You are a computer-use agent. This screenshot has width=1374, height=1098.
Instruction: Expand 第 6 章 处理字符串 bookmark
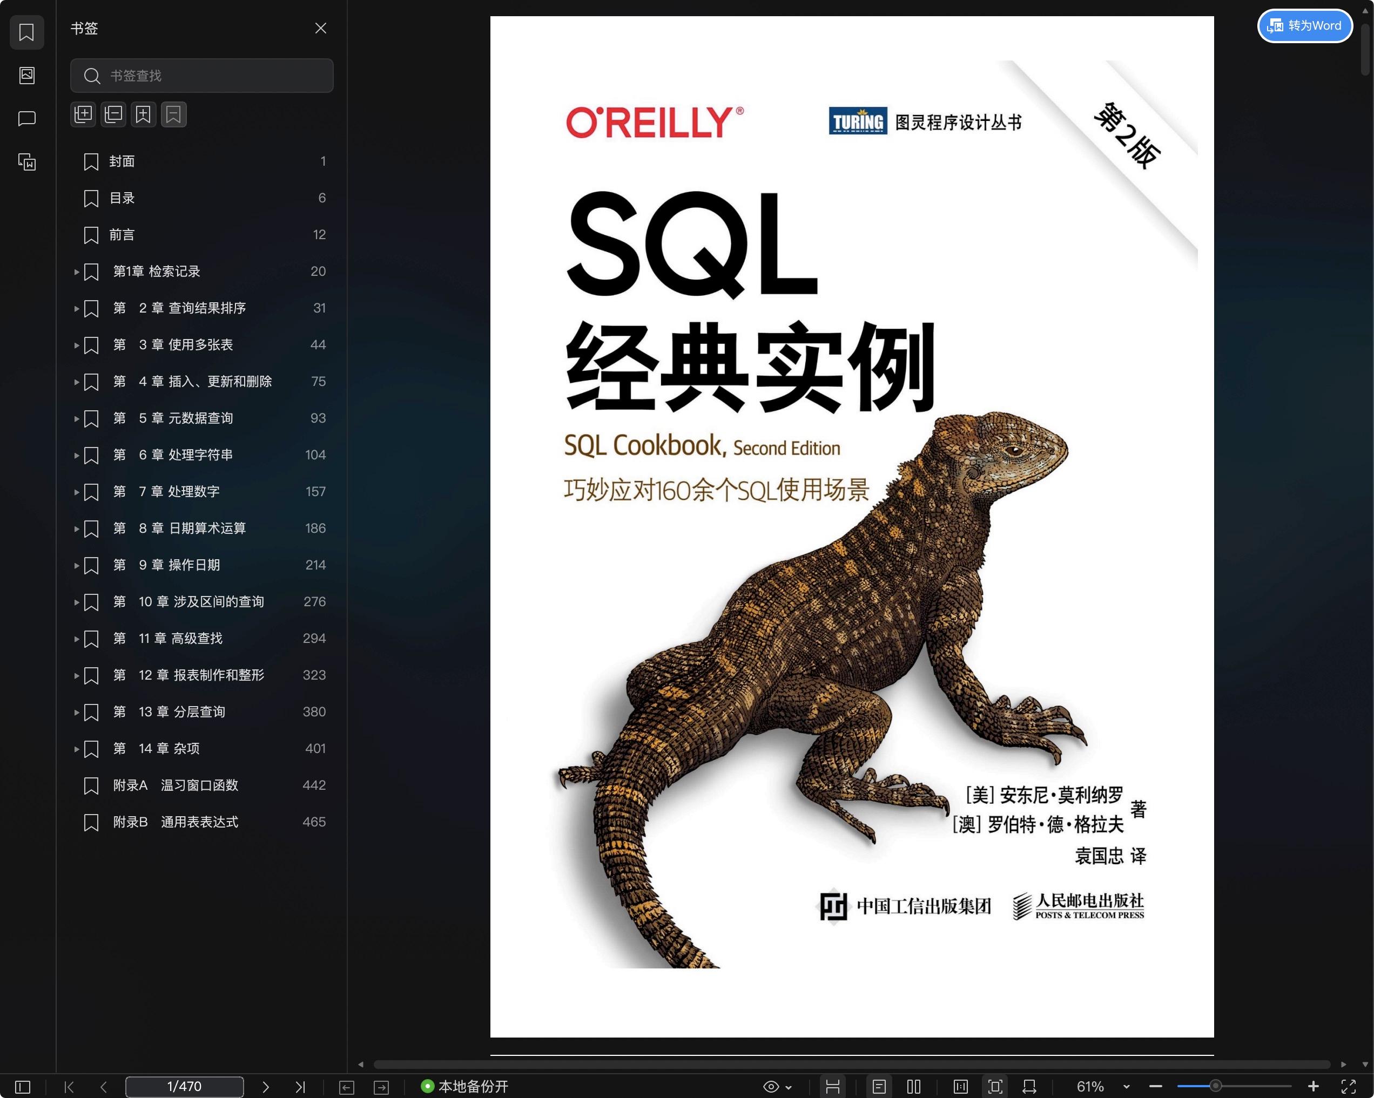pyautogui.click(x=77, y=456)
